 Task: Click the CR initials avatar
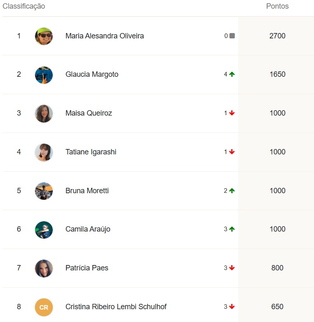pos(44,307)
